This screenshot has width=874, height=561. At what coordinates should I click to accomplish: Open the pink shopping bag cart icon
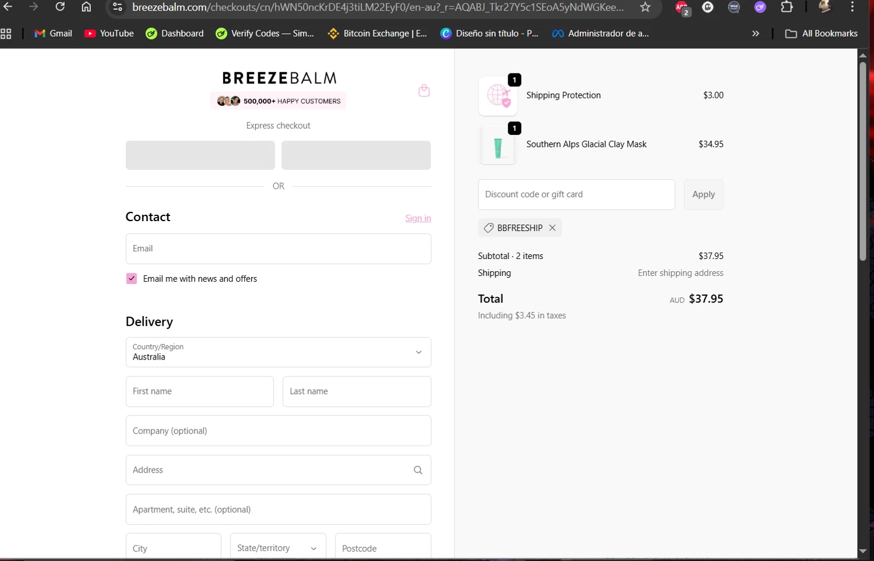click(x=424, y=90)
